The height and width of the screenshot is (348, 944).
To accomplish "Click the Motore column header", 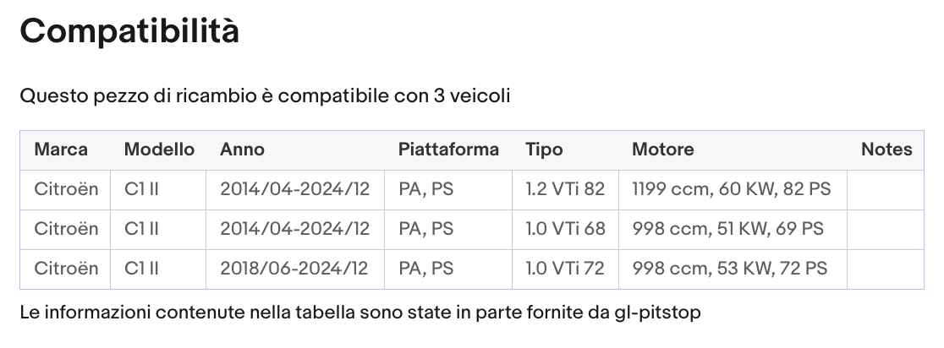I will click(662, 150).
